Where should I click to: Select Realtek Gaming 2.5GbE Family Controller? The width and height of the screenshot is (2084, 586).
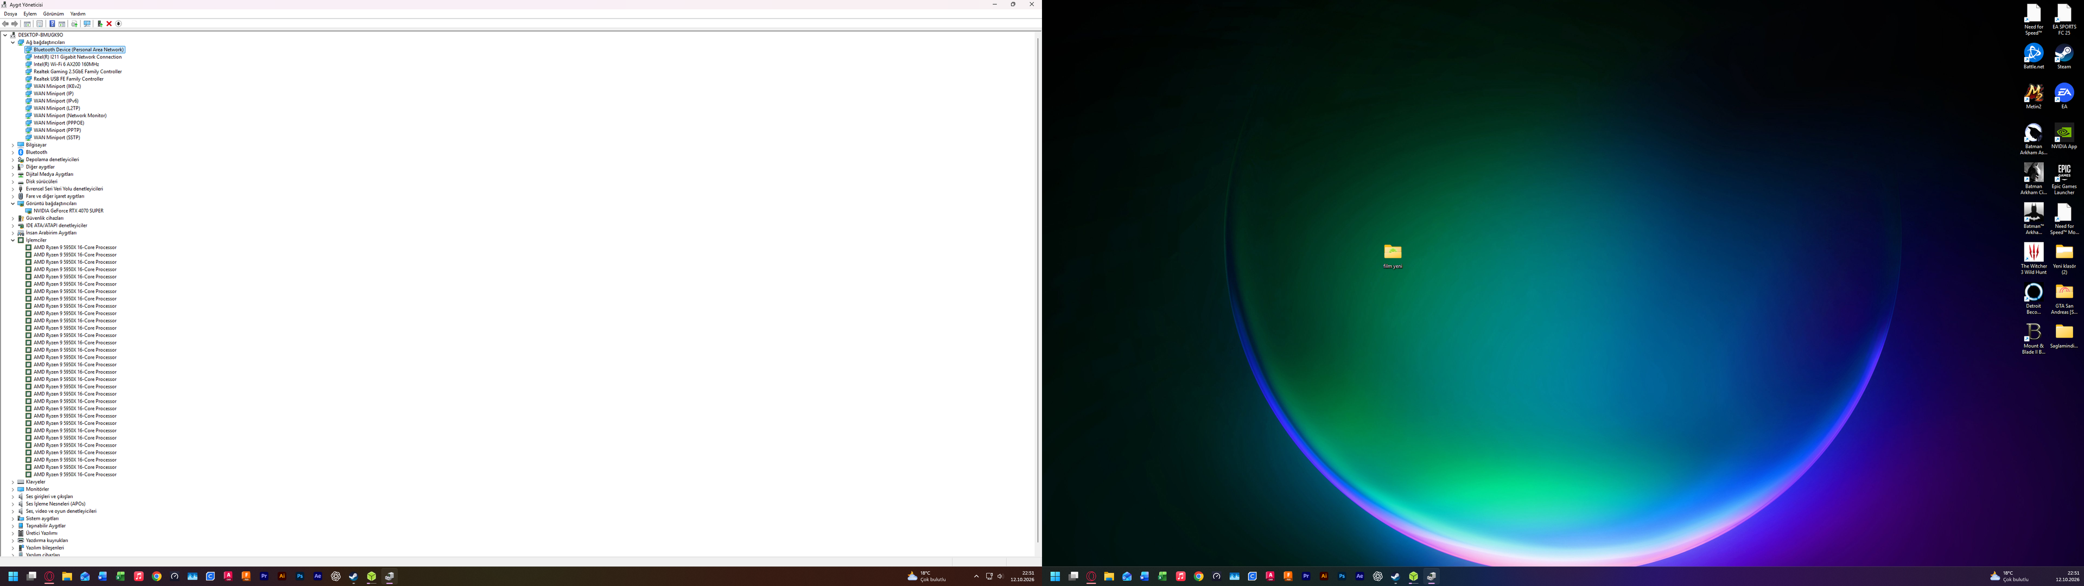click(78, 71)
